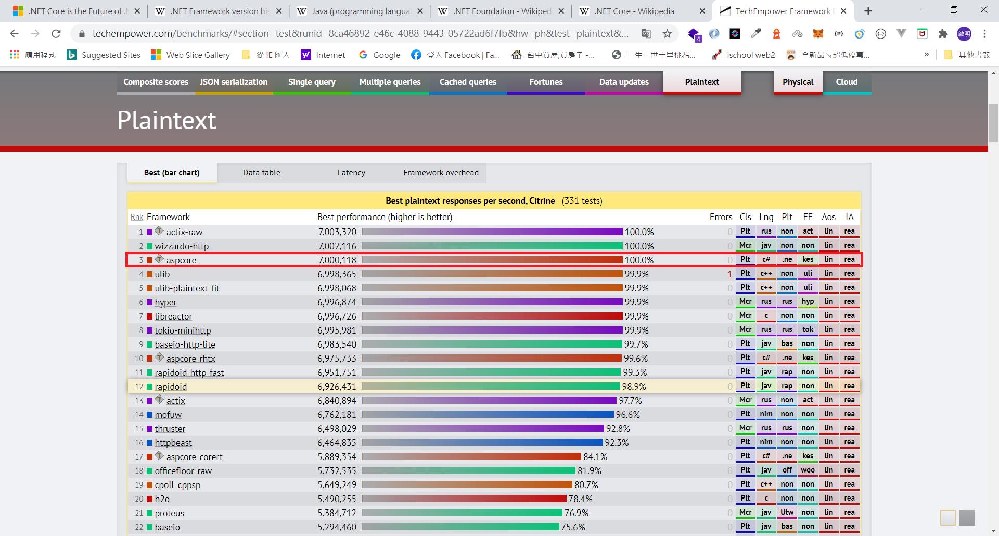Click the woo front-end tag for officefloor-raw

tap(808, 470)
